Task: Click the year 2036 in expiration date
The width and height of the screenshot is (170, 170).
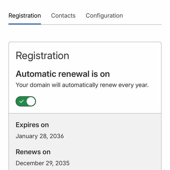Action: click(x=57, y=136)
